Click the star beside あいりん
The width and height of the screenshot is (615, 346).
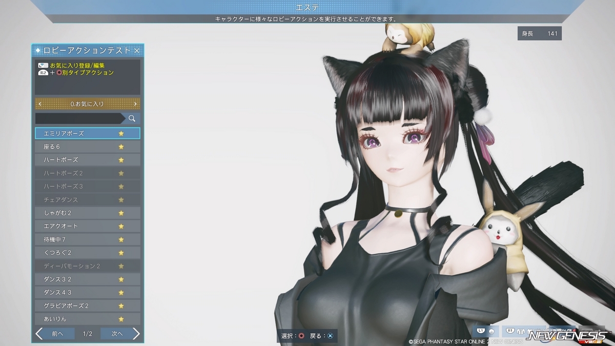(121, 319)
